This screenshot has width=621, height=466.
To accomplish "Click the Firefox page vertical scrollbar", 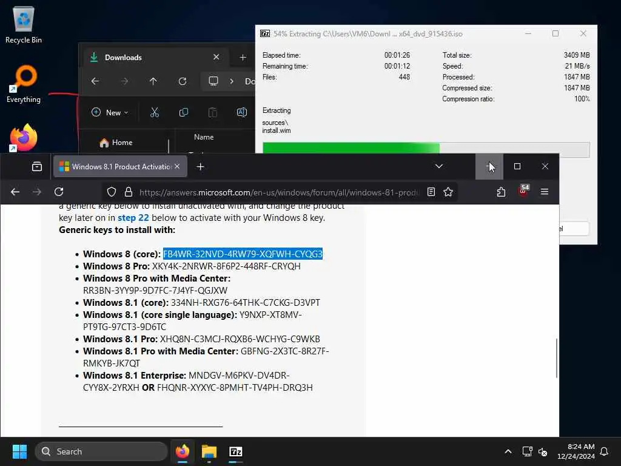I will [557, 358].
